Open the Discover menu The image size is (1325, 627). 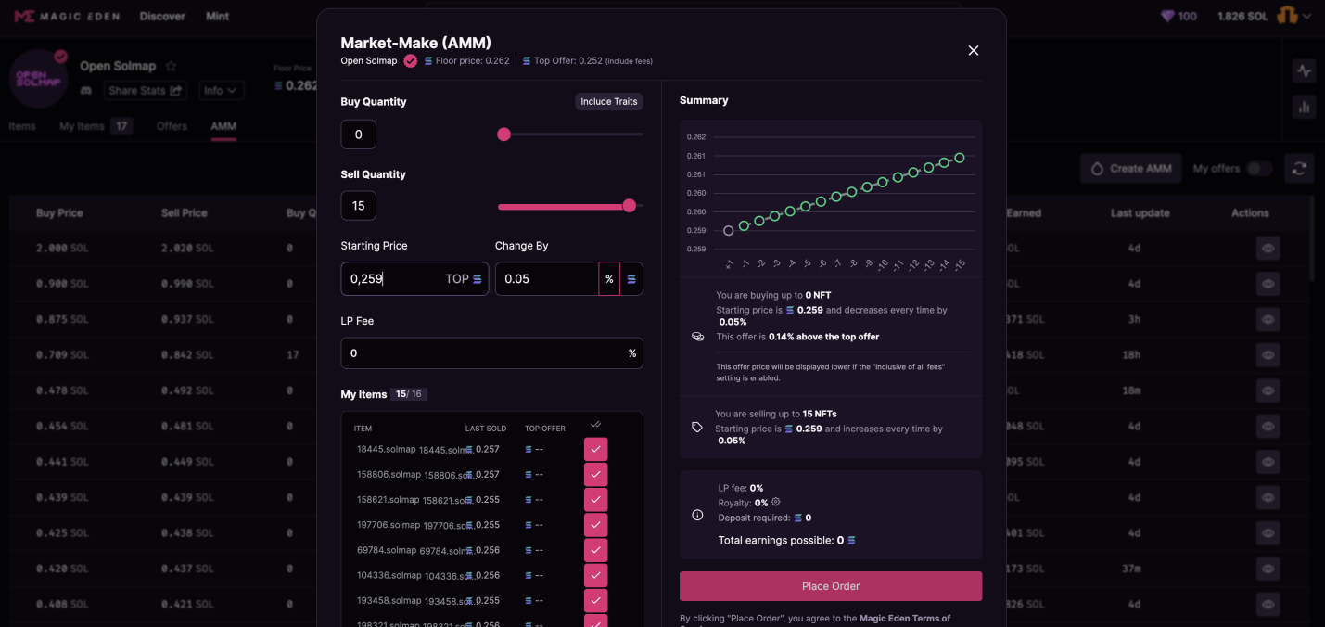pos(162,17)
